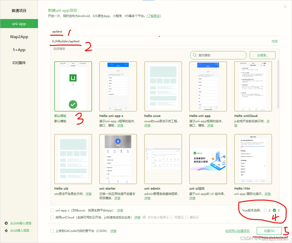Select the Hello i18n template

click(x=253, y=159)
